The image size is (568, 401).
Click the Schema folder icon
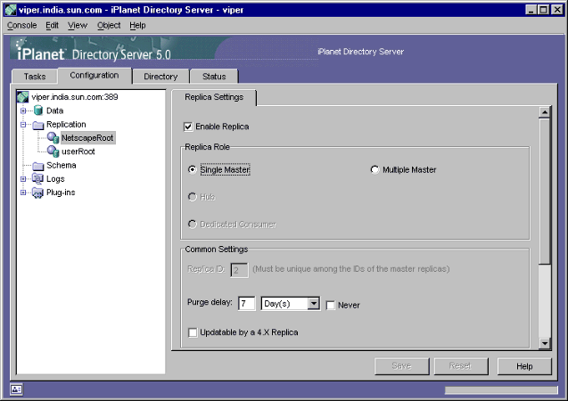[38, 166]
